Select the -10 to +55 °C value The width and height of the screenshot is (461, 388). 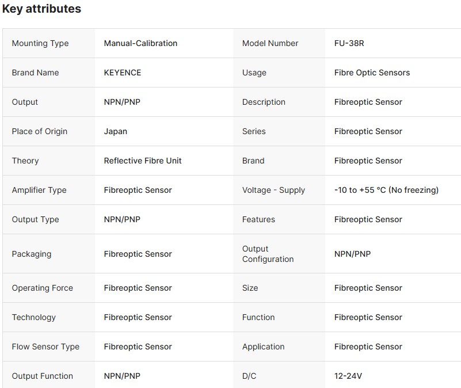point(386,190)
